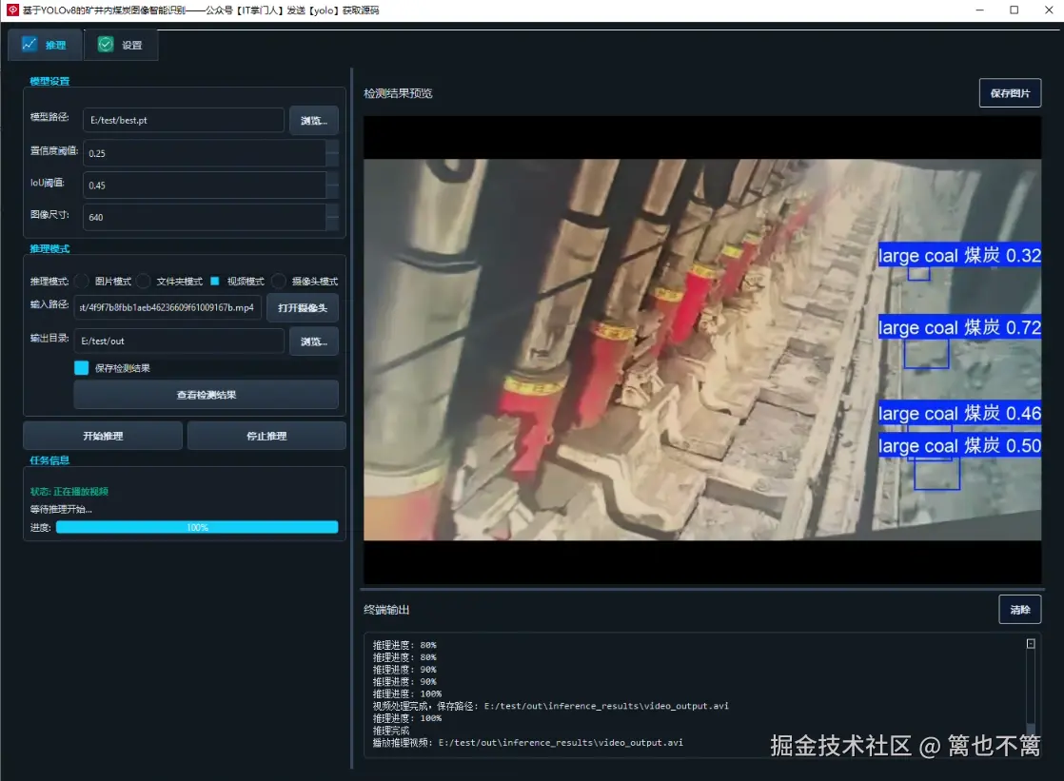Click the scroll-up arrow in terminal output scrollbar
The image size is (1064, 781).
pos(1030,641)
